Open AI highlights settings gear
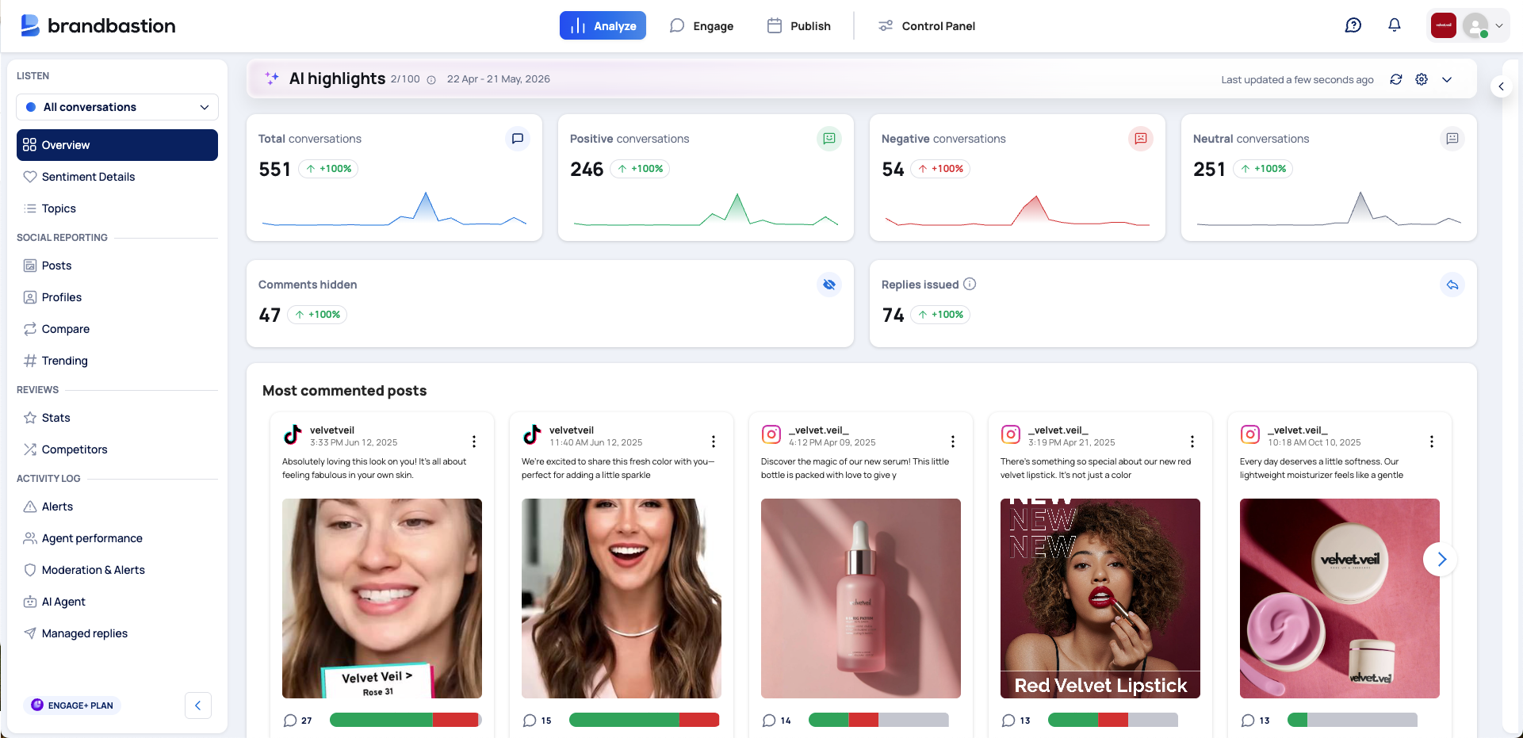 coord(1422,79)
